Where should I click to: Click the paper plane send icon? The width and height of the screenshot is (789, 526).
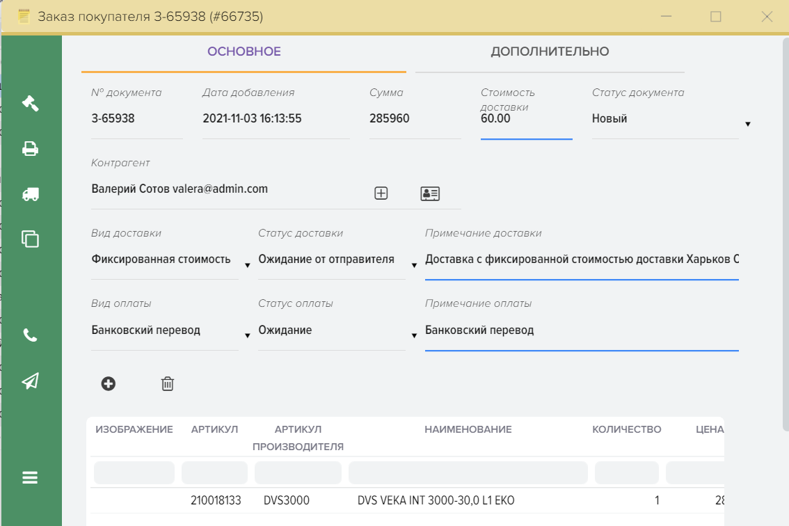click(x=30, y=381)
